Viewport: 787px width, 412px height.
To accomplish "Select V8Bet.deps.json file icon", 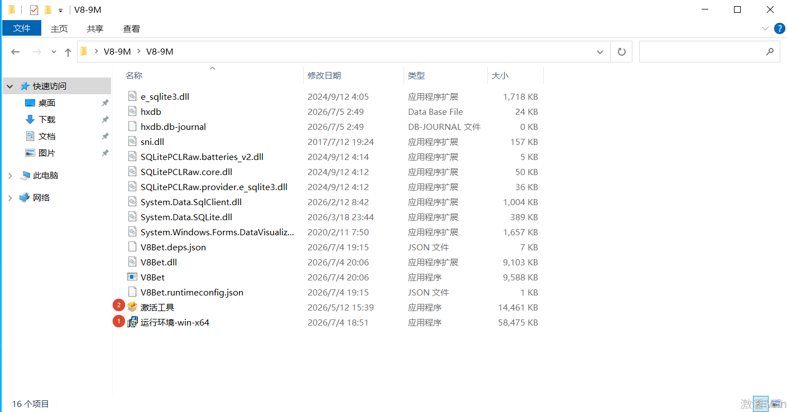I will click(x=132, y=247).
